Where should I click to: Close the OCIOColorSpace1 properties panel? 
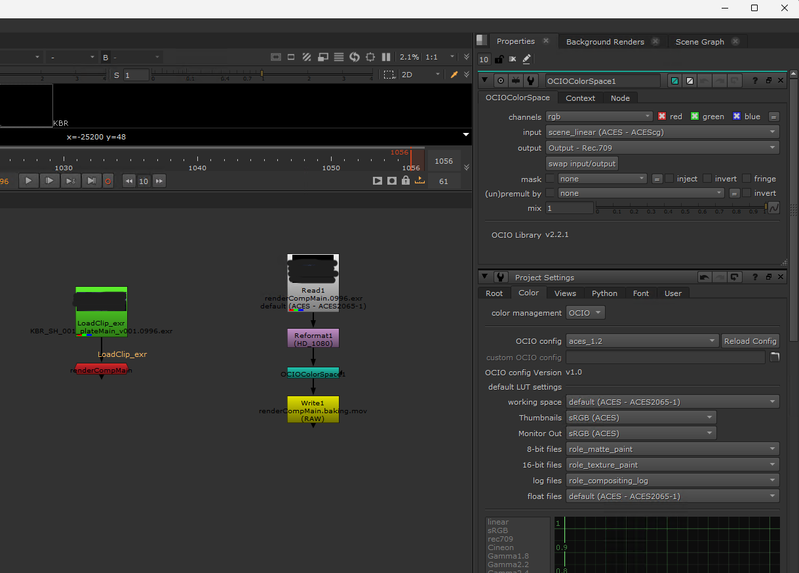[780, 81]
